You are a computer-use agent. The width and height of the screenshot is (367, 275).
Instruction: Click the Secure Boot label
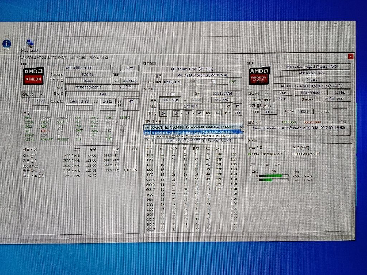312,122
